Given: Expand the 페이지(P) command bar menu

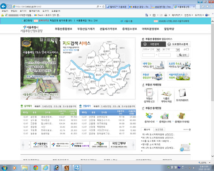Looking at the screenshot, I should point(177,15).
